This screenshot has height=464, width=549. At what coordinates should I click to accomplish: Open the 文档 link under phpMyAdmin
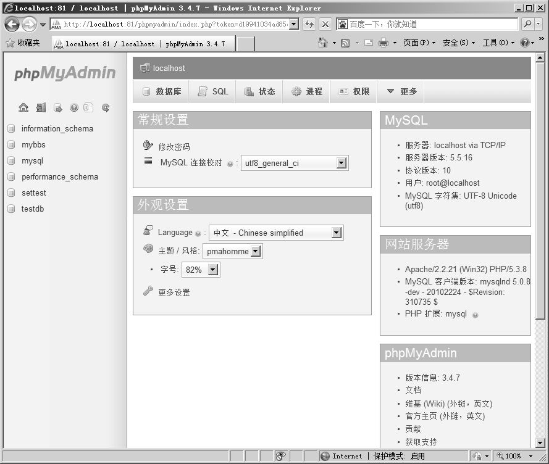413,391
